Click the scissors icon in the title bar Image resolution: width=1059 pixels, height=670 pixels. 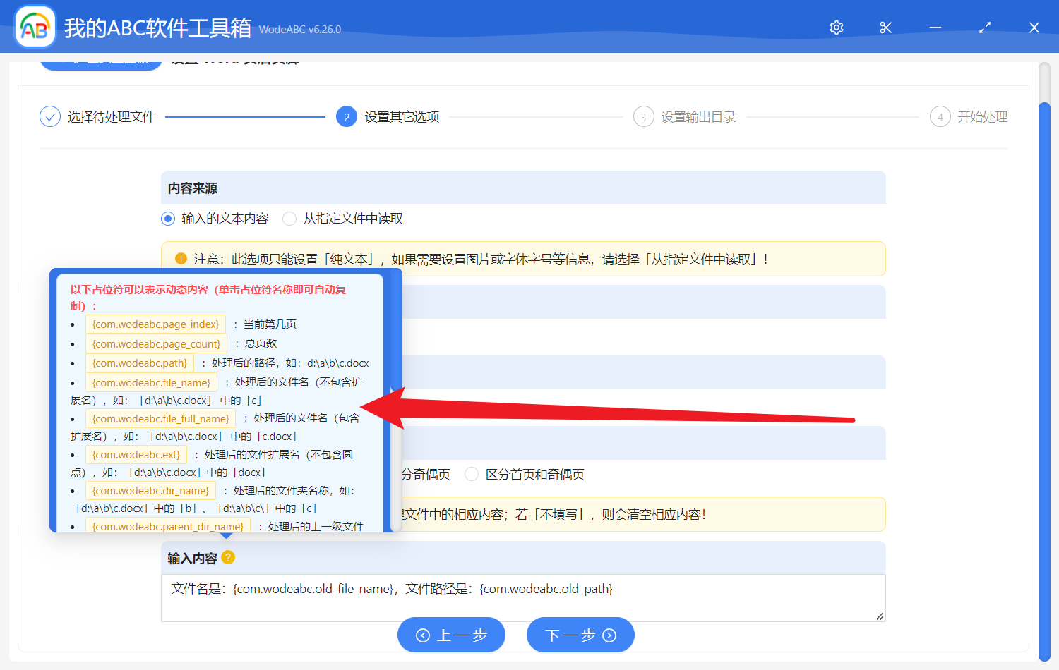(885, 27)
